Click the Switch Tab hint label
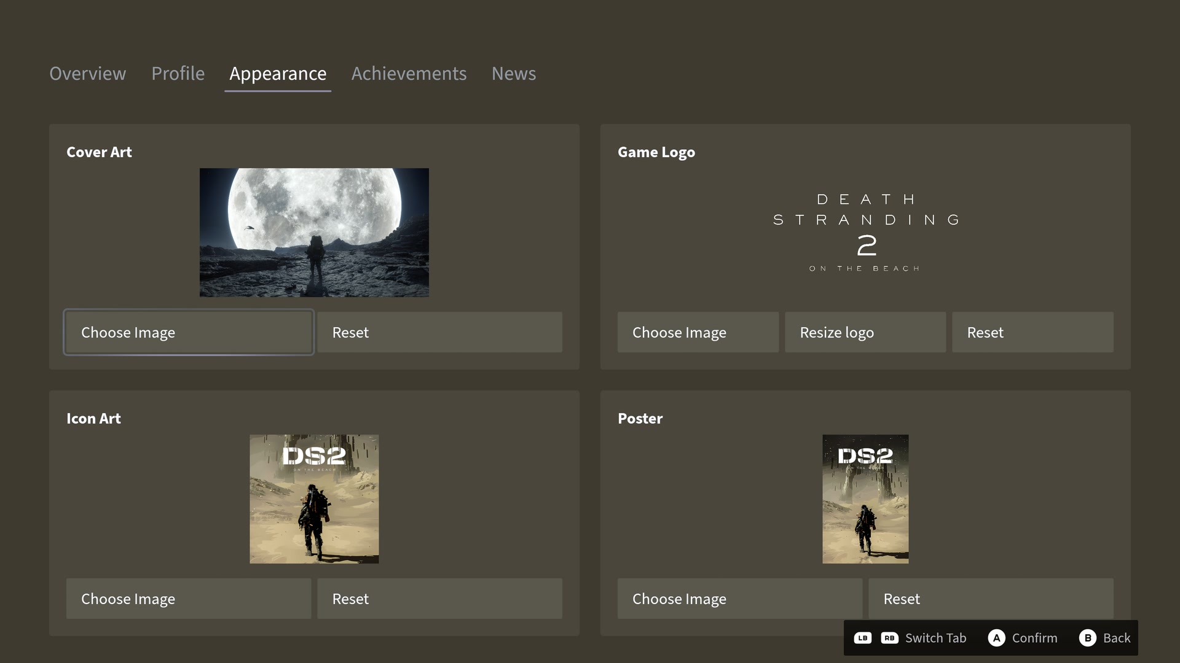The image size is (1180, 663). tap(935, 638)
